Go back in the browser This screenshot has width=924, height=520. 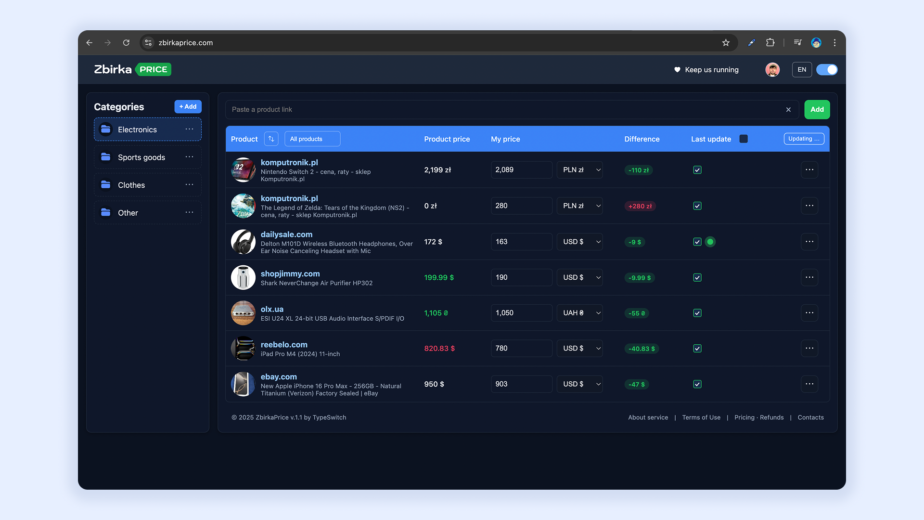pyautogui.click(x=90, y=43)
